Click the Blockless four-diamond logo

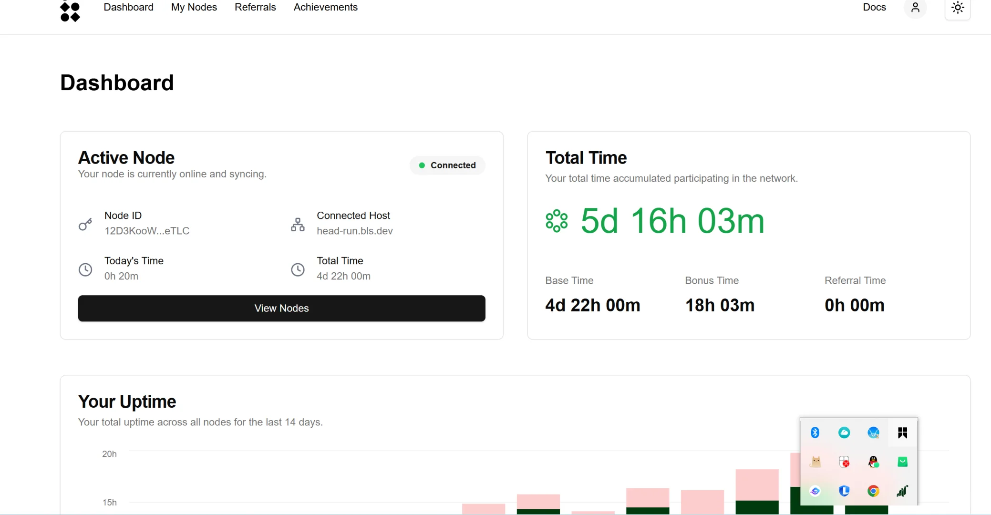point(70,11)
